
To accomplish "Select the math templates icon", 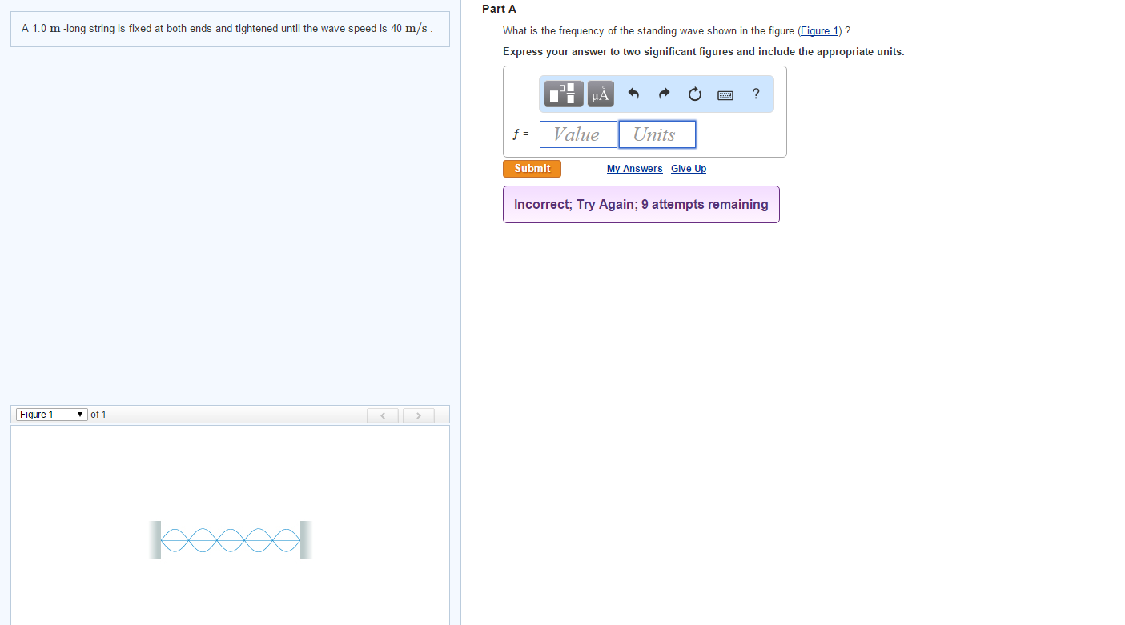I will 563,94.
